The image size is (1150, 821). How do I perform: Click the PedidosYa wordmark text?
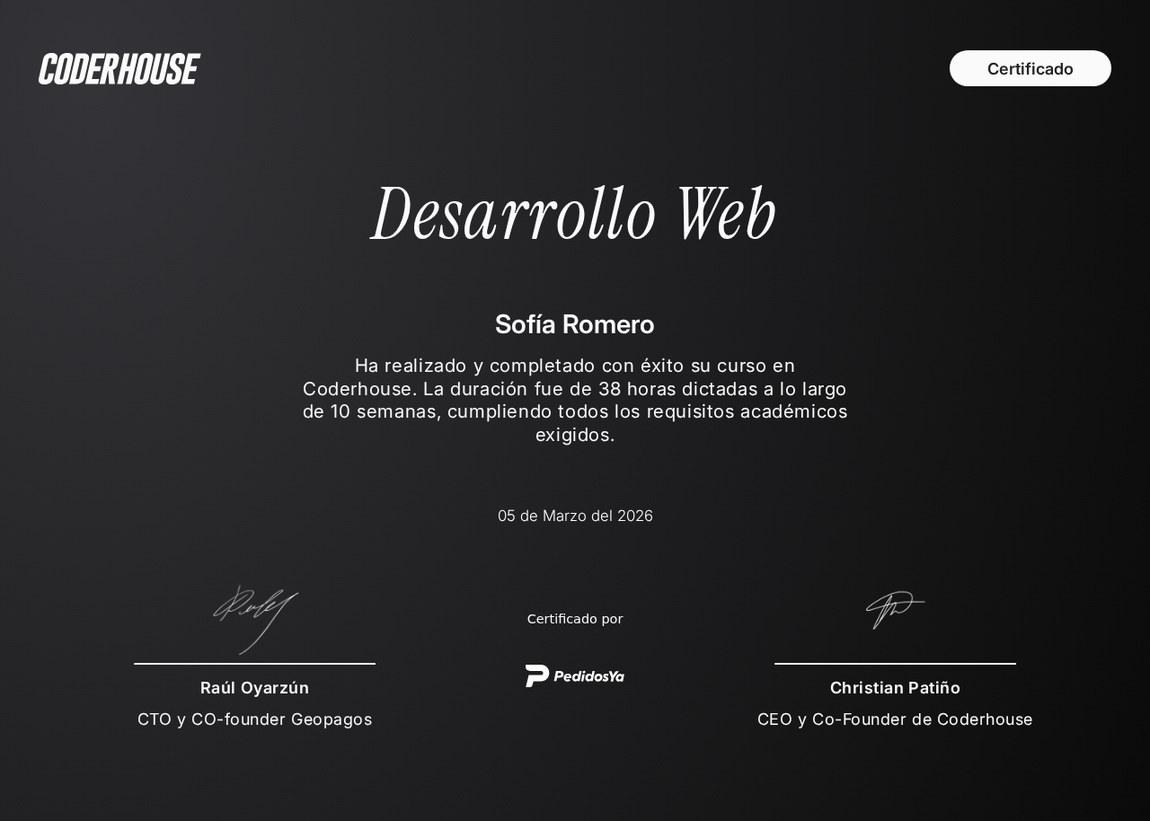point(591,675)
